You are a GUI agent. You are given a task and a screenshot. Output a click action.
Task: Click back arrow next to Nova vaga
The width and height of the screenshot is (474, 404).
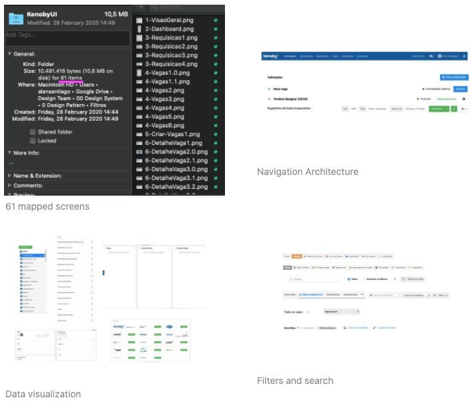(269, 88)
